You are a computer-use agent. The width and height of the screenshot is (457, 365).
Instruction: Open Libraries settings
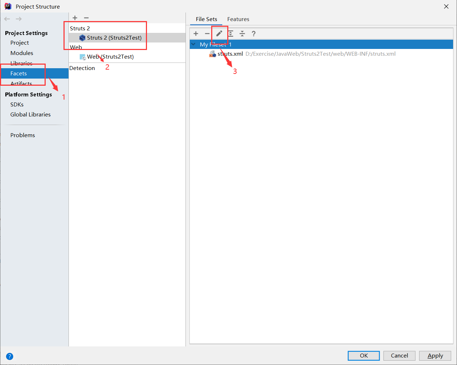21,63
